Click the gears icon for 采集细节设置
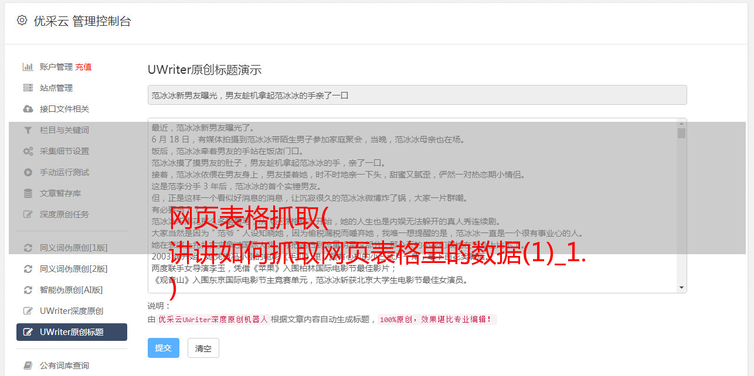This screenshot has height=376, width=754. pos(28,151)
